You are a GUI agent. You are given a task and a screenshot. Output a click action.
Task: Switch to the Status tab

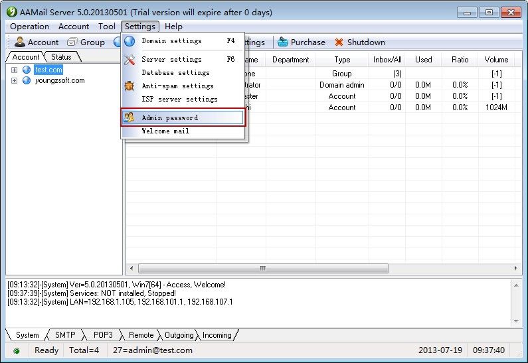pos(61,57)
